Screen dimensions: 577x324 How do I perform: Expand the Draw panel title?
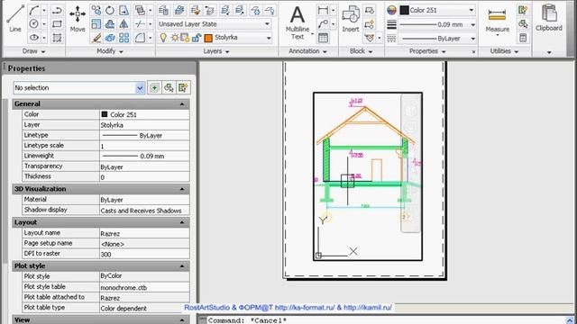(x=33, y=51)
